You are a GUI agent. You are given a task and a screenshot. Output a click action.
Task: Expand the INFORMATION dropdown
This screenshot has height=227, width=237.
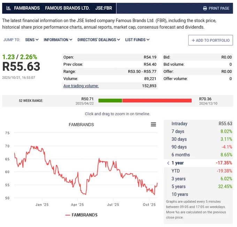click(x=58, y=40)
